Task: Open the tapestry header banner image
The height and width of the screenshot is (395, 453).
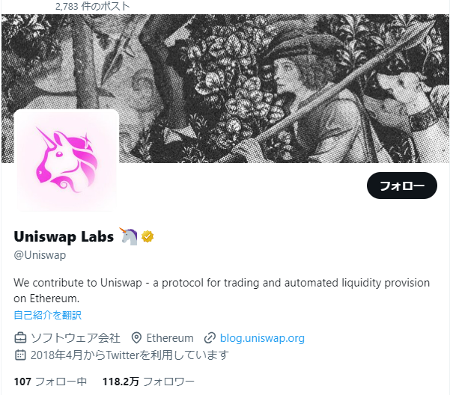Action: (x=225, y=88)
